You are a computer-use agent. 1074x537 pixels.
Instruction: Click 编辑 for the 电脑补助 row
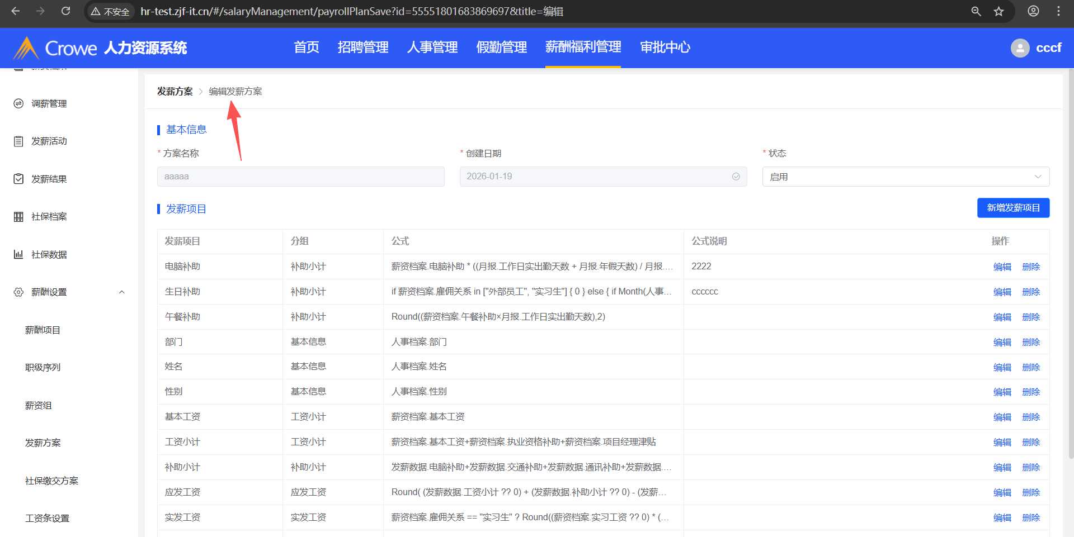tap(1002, 267)
